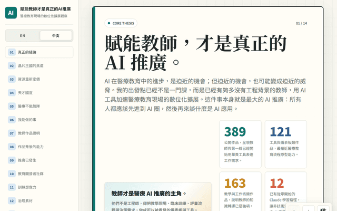Go to slide 02 晶片王國的焦慮

coord(39,65)
